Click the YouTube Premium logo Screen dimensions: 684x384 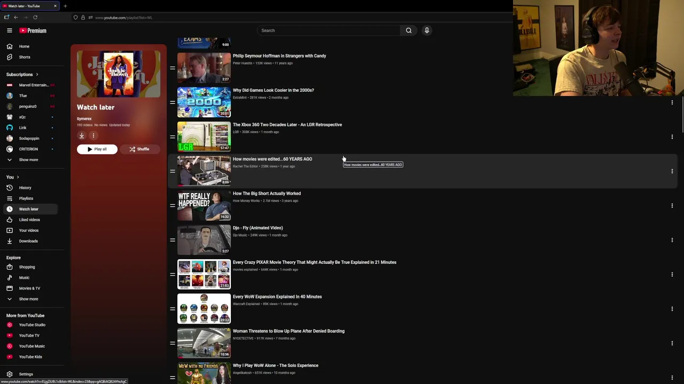coord(33,30)
